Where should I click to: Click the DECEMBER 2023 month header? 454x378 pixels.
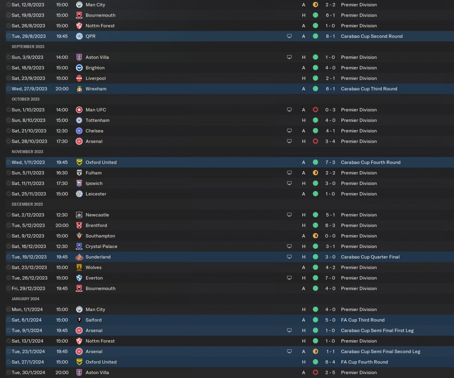pos(27,204)
